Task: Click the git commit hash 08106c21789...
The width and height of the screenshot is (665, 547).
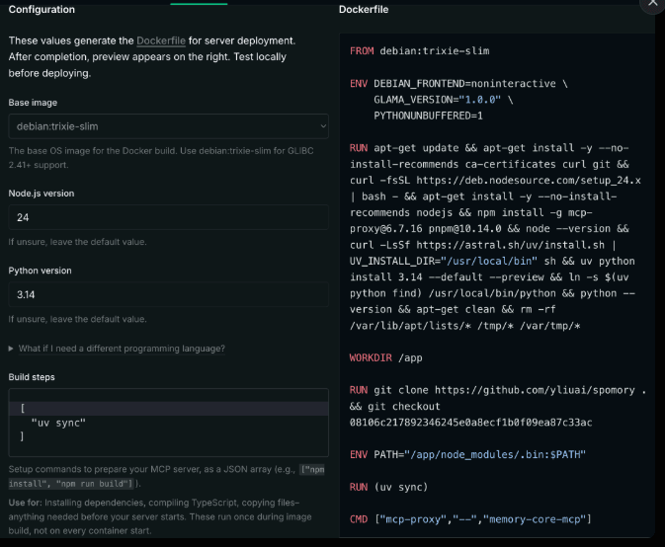Action: (470, 423)
